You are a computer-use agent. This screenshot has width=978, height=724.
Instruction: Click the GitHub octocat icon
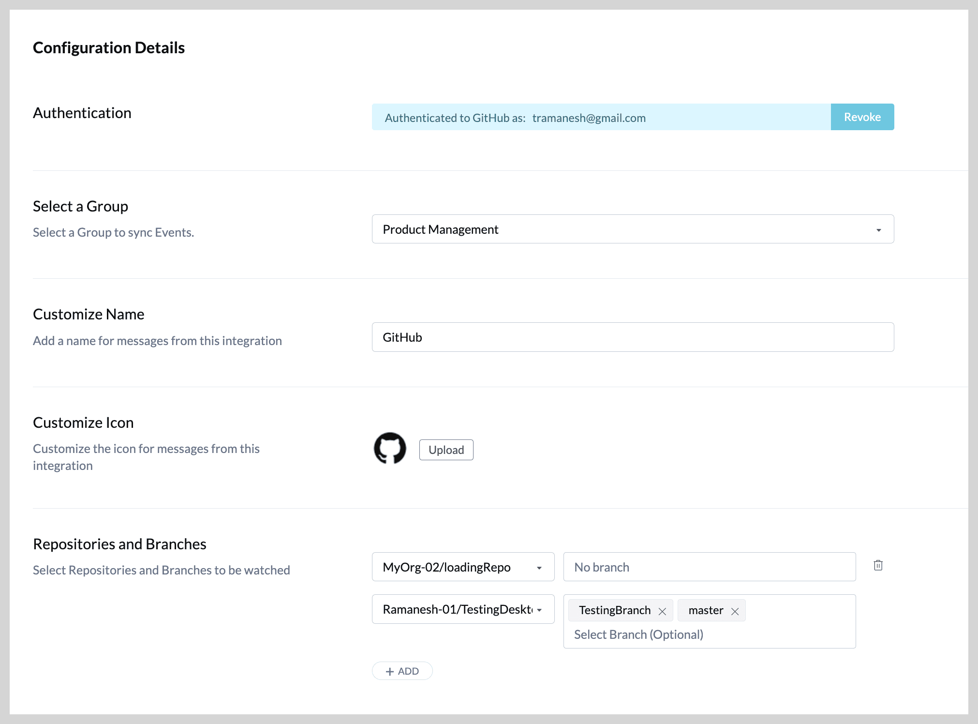pos(390,448)
